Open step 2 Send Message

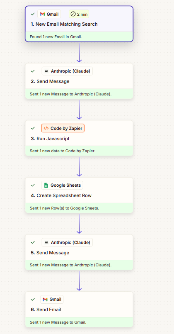coord(50,81)
